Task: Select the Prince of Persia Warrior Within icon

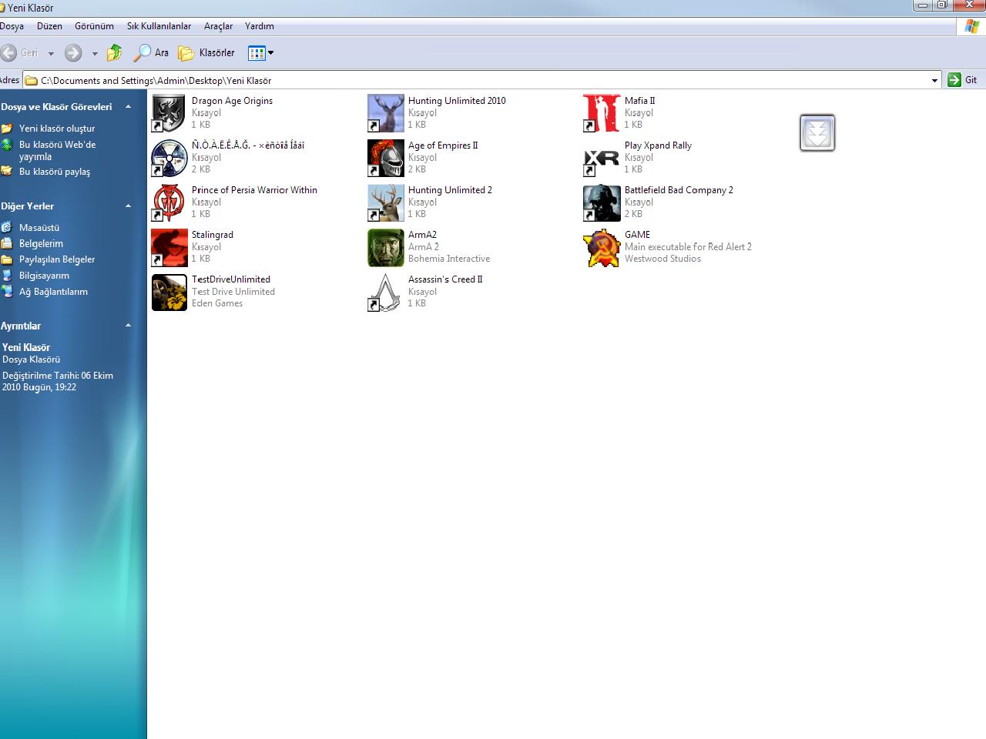Action: click(x=169, y=202)
